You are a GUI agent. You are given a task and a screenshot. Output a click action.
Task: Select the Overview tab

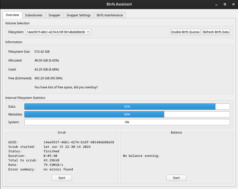coord(12,15)
